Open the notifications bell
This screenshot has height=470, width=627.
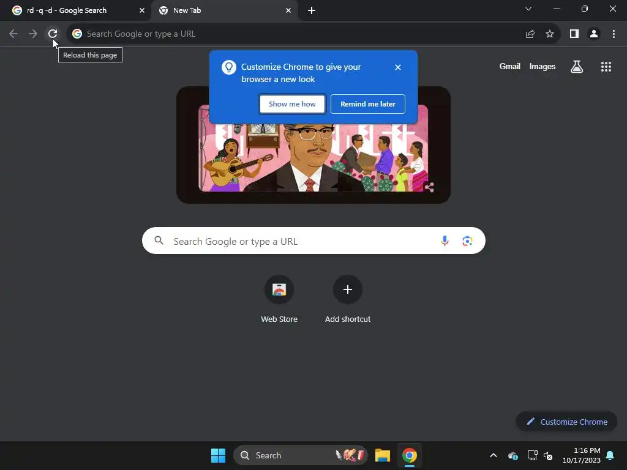click(610, 455)
